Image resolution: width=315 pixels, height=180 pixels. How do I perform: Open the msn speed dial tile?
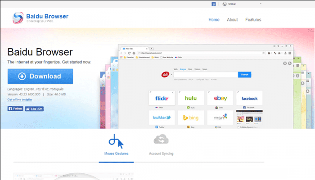(220, 117)
